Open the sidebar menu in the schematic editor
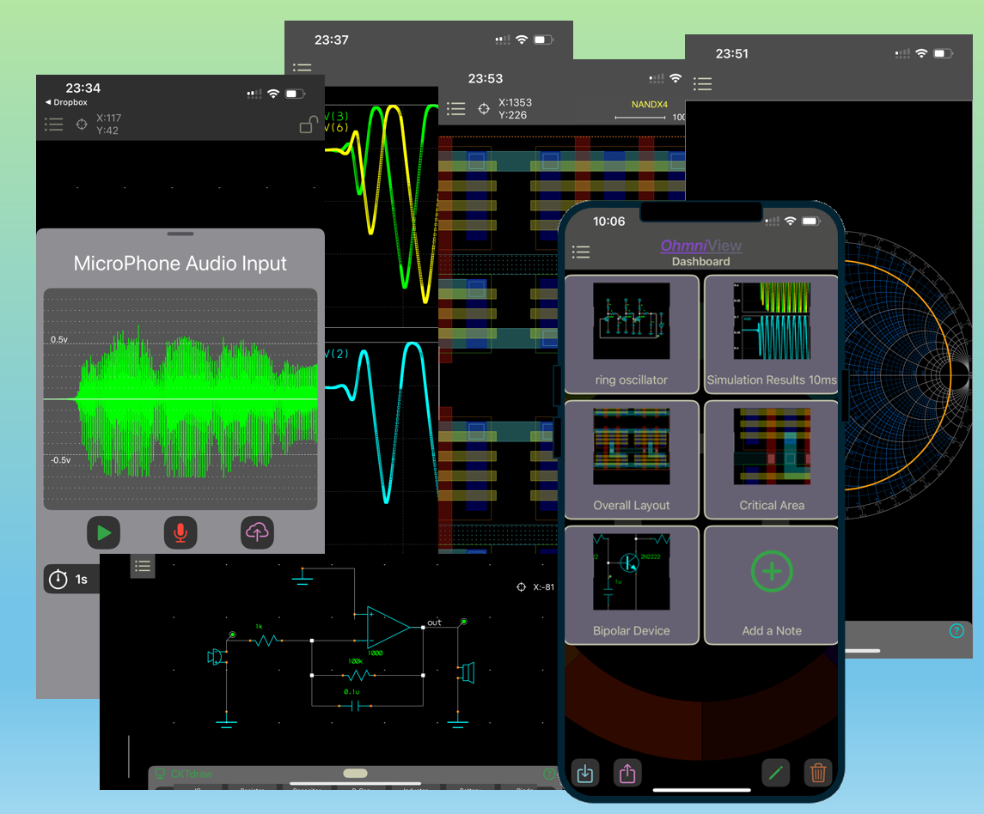The width and height of the screenshot is (984, 814). pos(143,566)
